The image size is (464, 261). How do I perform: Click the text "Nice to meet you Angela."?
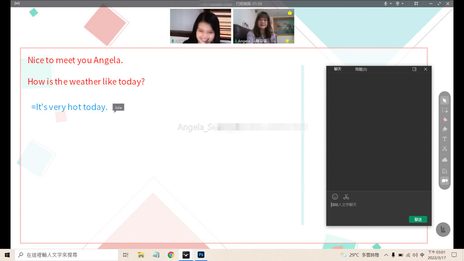(75, 60)
